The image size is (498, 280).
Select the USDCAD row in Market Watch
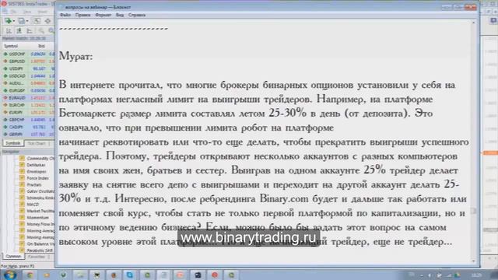28,76
